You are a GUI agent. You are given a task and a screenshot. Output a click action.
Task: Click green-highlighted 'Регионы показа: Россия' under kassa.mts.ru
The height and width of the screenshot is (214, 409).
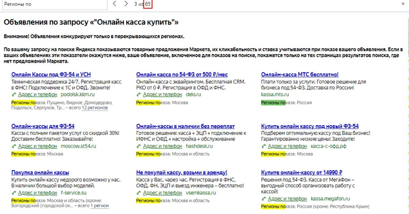[286, 103]
